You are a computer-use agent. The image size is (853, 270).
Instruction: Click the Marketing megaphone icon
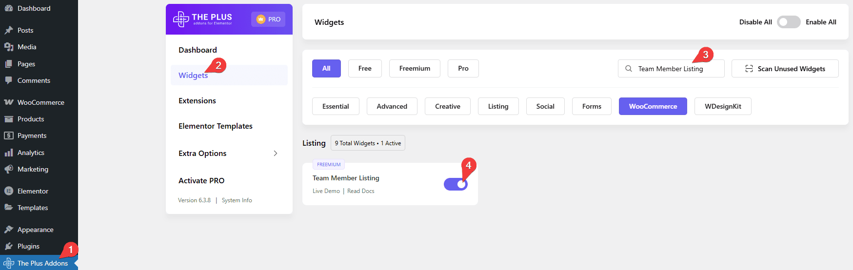click(9, 169)
